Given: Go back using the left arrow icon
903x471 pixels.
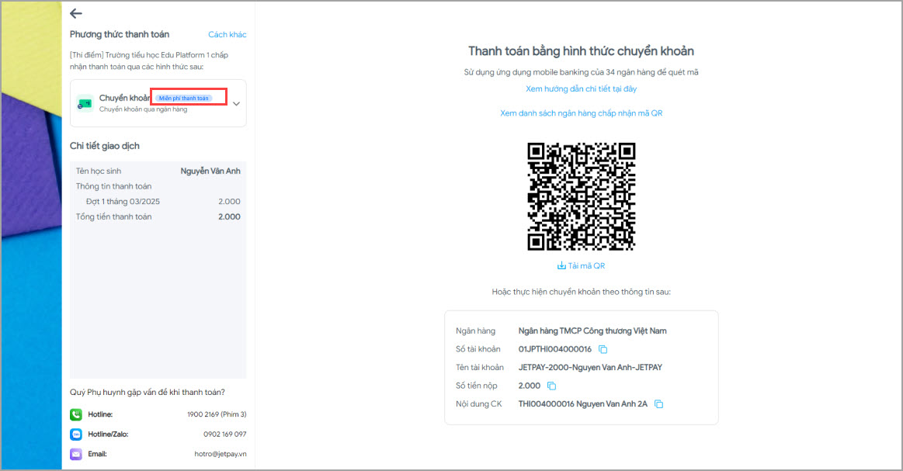Looking at the screenshot, I should pyautogui.click(x=76, y=14).
